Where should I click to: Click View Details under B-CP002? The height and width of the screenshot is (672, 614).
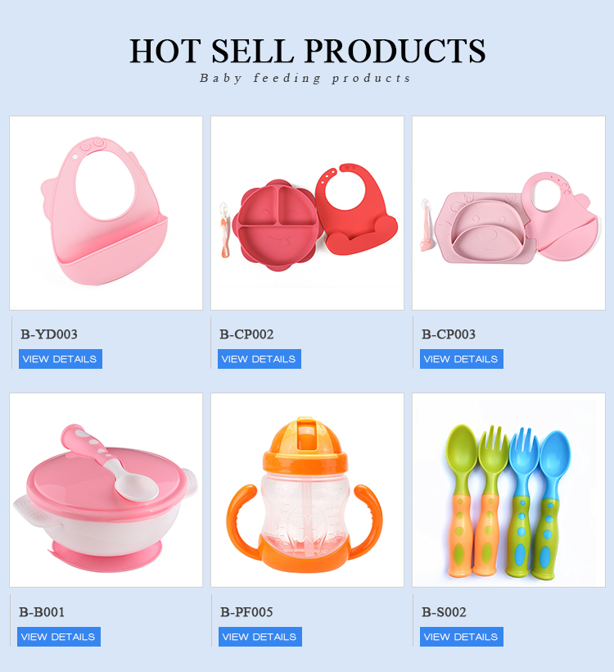[x=259, y=359]
